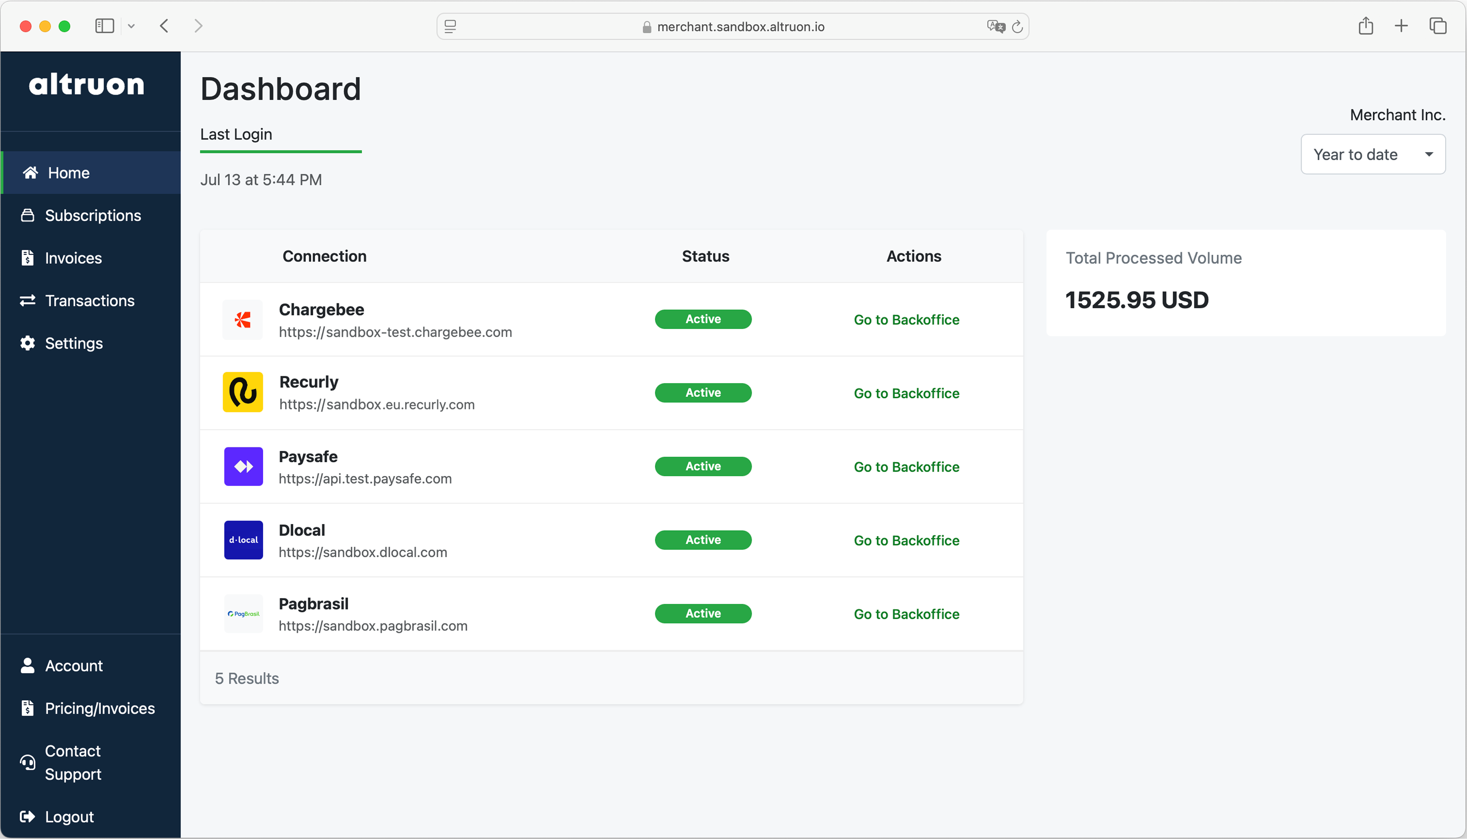Click the Status column header
The height and width of the screenshot is (839, 1467).
[x=705, y=256]
